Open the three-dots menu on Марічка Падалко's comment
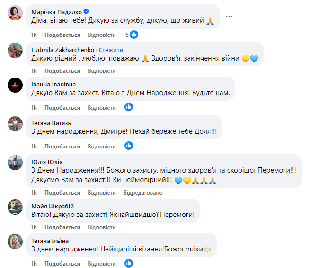 pos(229,16)
